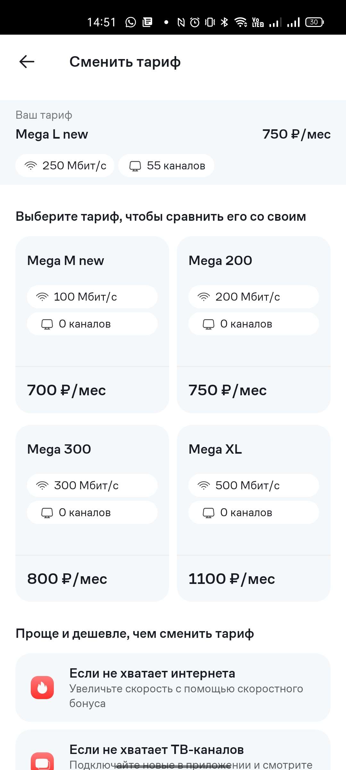Tap the 300 Мбит/с speed chip
The height and width of the screenshot is (770, 346).
tap(92, 485)
